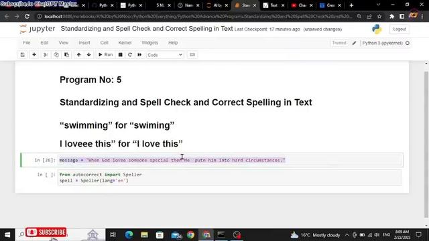Restart and run all with the fast-forward icon
Image resolution: width=429 pixels, height=241 pixels.
pos(139,55)
